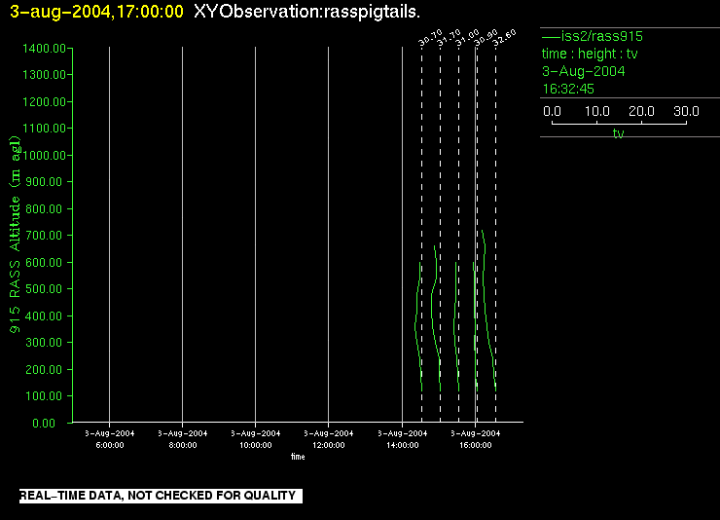Click the '32.60' profile value label

pos(504,38)
